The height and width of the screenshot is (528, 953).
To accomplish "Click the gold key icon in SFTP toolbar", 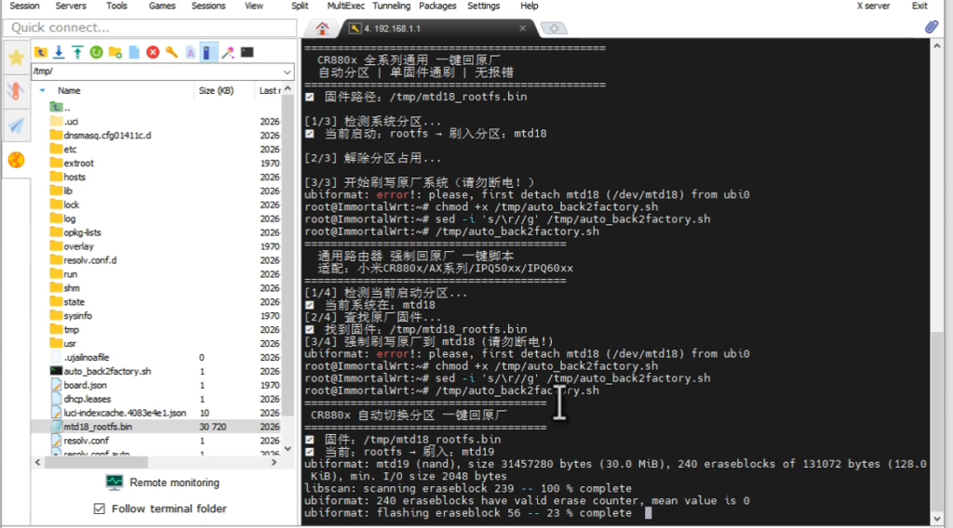I will [x=171, y=53].
